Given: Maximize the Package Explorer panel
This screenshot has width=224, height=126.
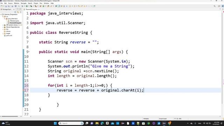Looking at the screenshot, I should [x=20, y=9].
